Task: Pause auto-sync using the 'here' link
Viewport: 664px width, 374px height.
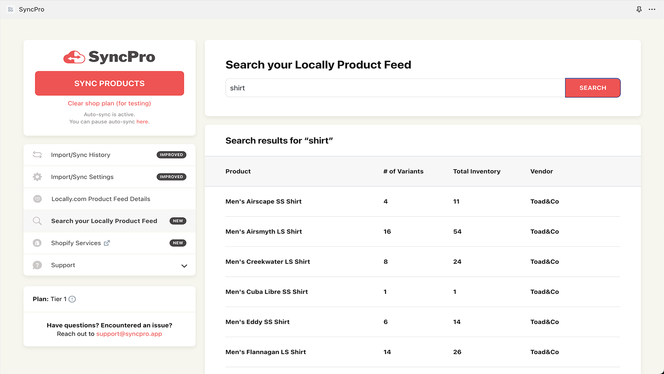Action: tap(143, 121)
